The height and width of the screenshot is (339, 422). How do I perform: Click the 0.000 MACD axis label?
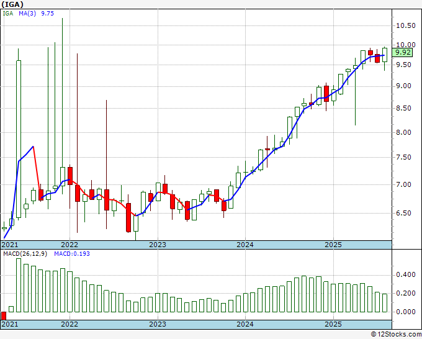406,312
